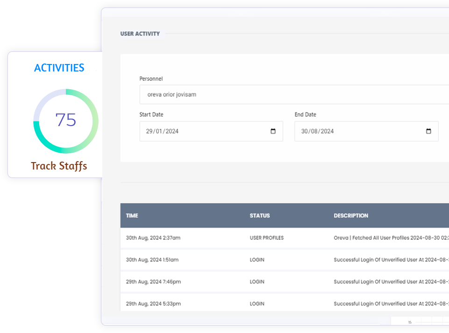This screenshot has height=333, width=449.
Task: Sort by the TIME column header
Action: (132, 216)
